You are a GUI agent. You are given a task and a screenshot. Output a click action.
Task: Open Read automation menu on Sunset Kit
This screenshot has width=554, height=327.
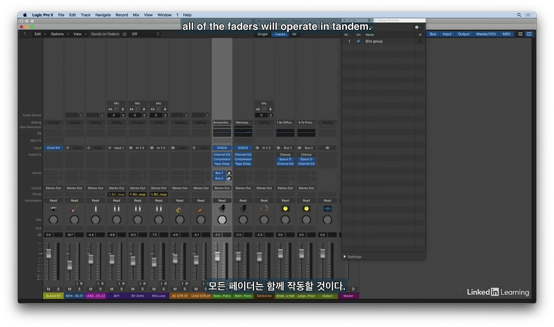pos(53,201)
